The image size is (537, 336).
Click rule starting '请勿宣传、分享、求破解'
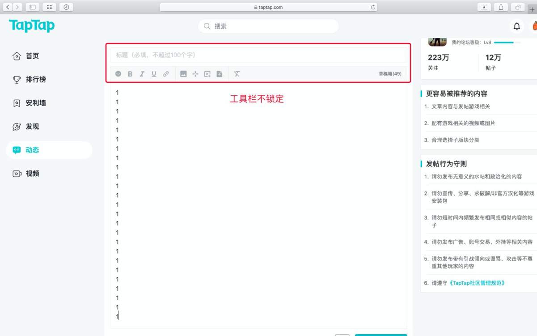[x=482, y=197]
